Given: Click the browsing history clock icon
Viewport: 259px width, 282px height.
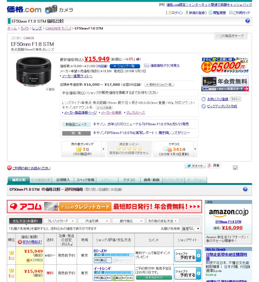Looking at the screenshot, I should 210,13.
